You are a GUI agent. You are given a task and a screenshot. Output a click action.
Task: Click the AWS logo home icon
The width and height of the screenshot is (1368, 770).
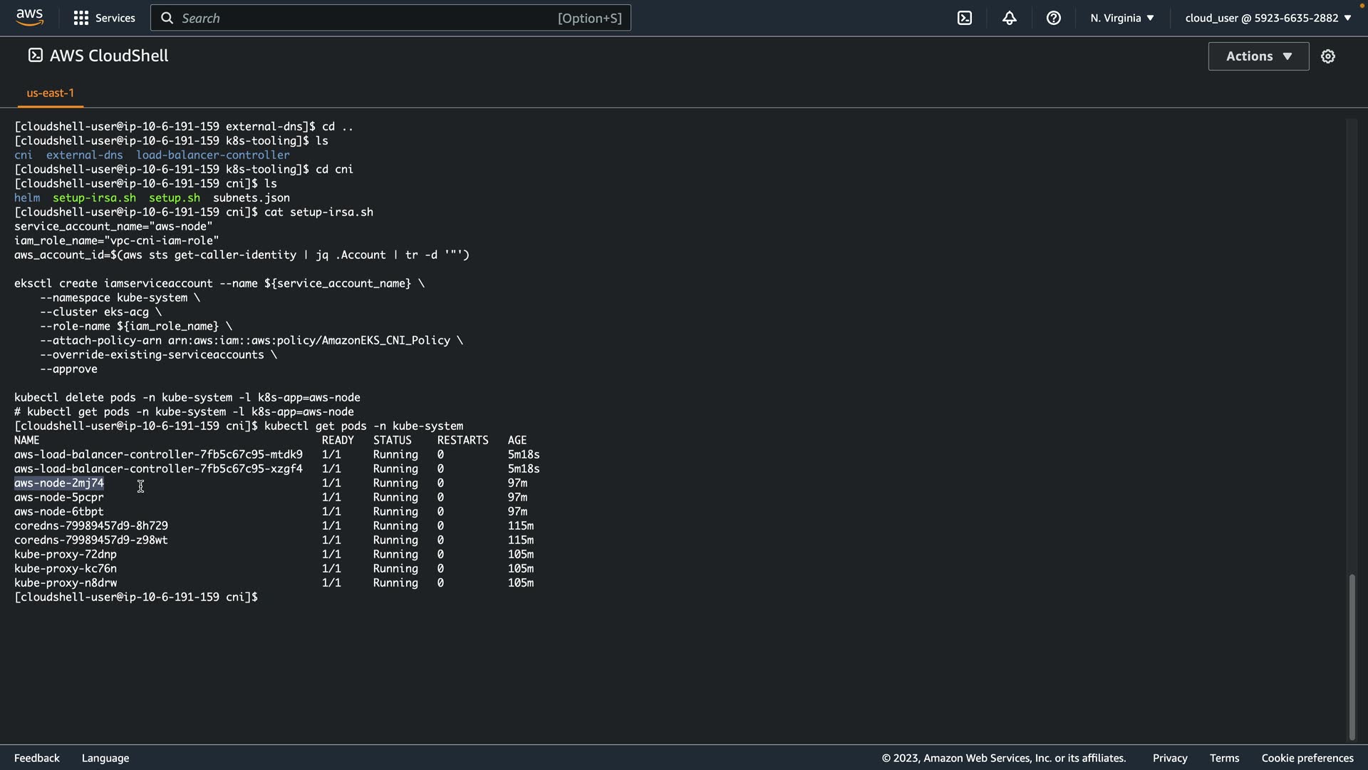click(x=29, y=17)
